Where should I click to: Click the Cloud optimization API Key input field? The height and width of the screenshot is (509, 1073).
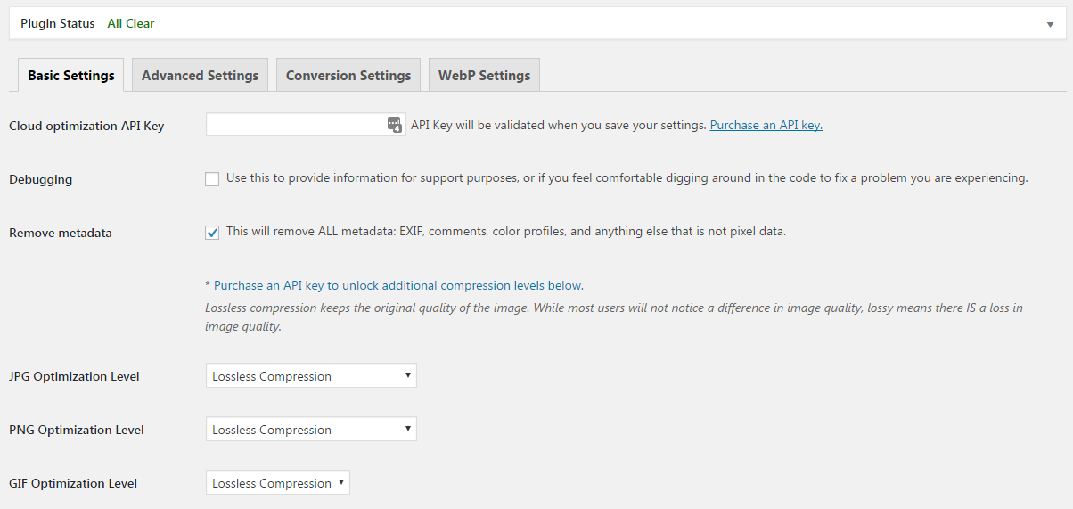pos(294,125)
